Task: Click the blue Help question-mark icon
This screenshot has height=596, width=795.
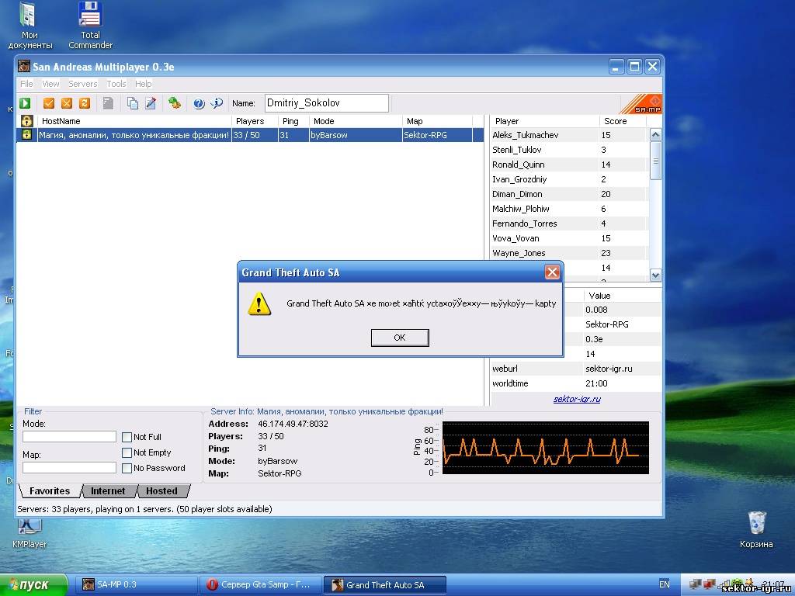Action: click(x=199, y=104)
